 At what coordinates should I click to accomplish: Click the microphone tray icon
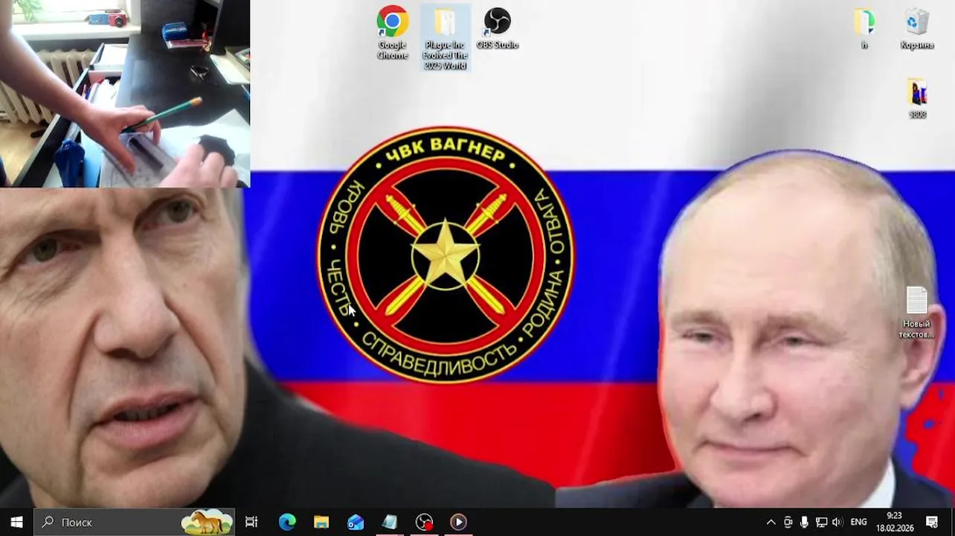coord(804,522)
